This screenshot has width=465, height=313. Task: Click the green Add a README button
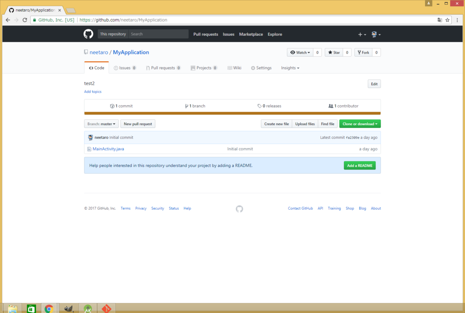[x=360, y=166]
